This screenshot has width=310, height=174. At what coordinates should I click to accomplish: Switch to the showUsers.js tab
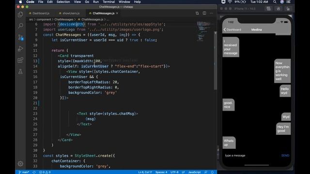coord(69,13)
